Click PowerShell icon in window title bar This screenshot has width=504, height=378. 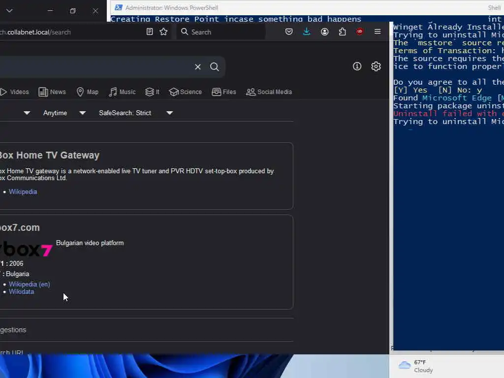pyautogui.click(x=118, y=7)
